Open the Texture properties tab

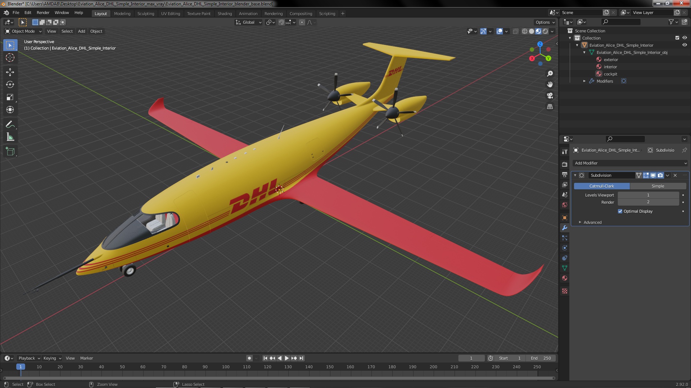(565, 291)
